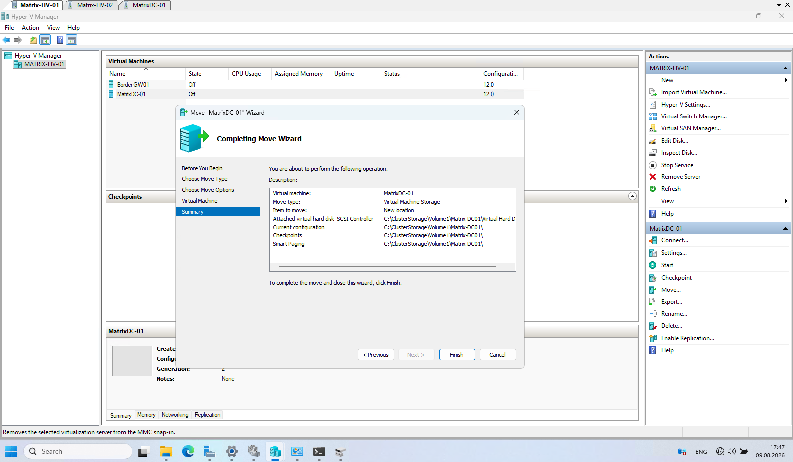
Task: Collapse the MATRIX-HV-01 actions section
Action: point(785,68)
